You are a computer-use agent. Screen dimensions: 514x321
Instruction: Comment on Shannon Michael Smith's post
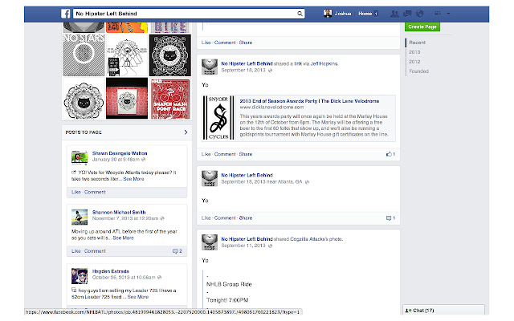click(x=95, y=251)
